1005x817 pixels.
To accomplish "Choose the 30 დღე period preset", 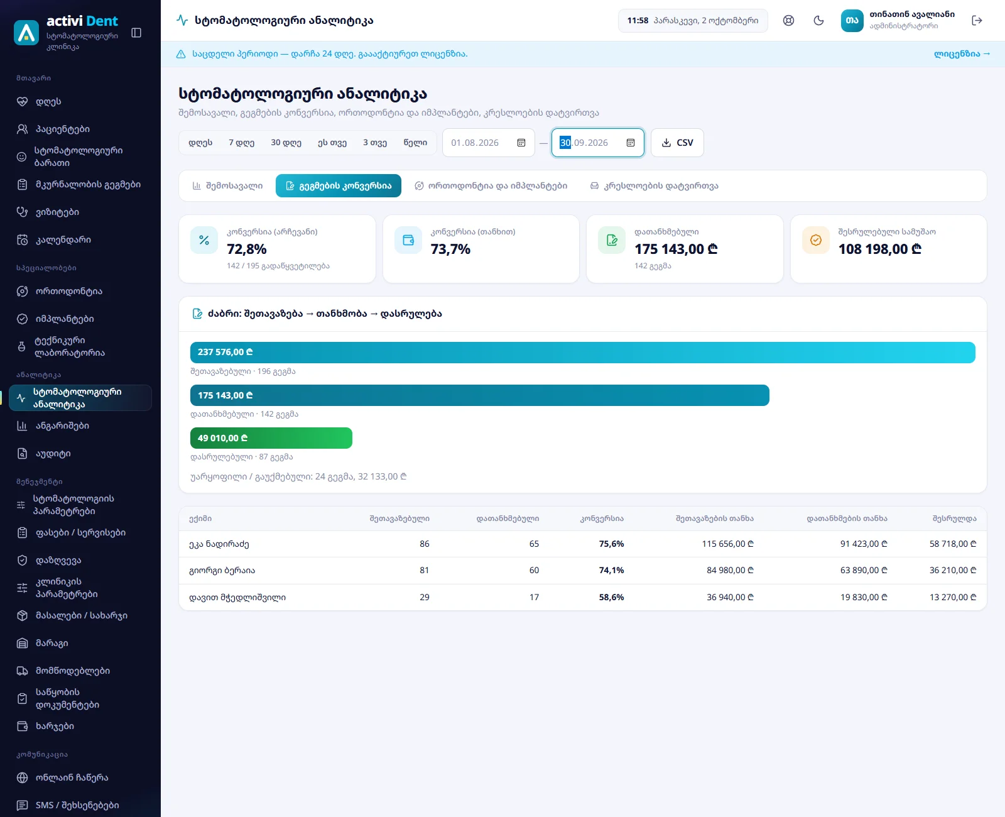I will point(286,143).
